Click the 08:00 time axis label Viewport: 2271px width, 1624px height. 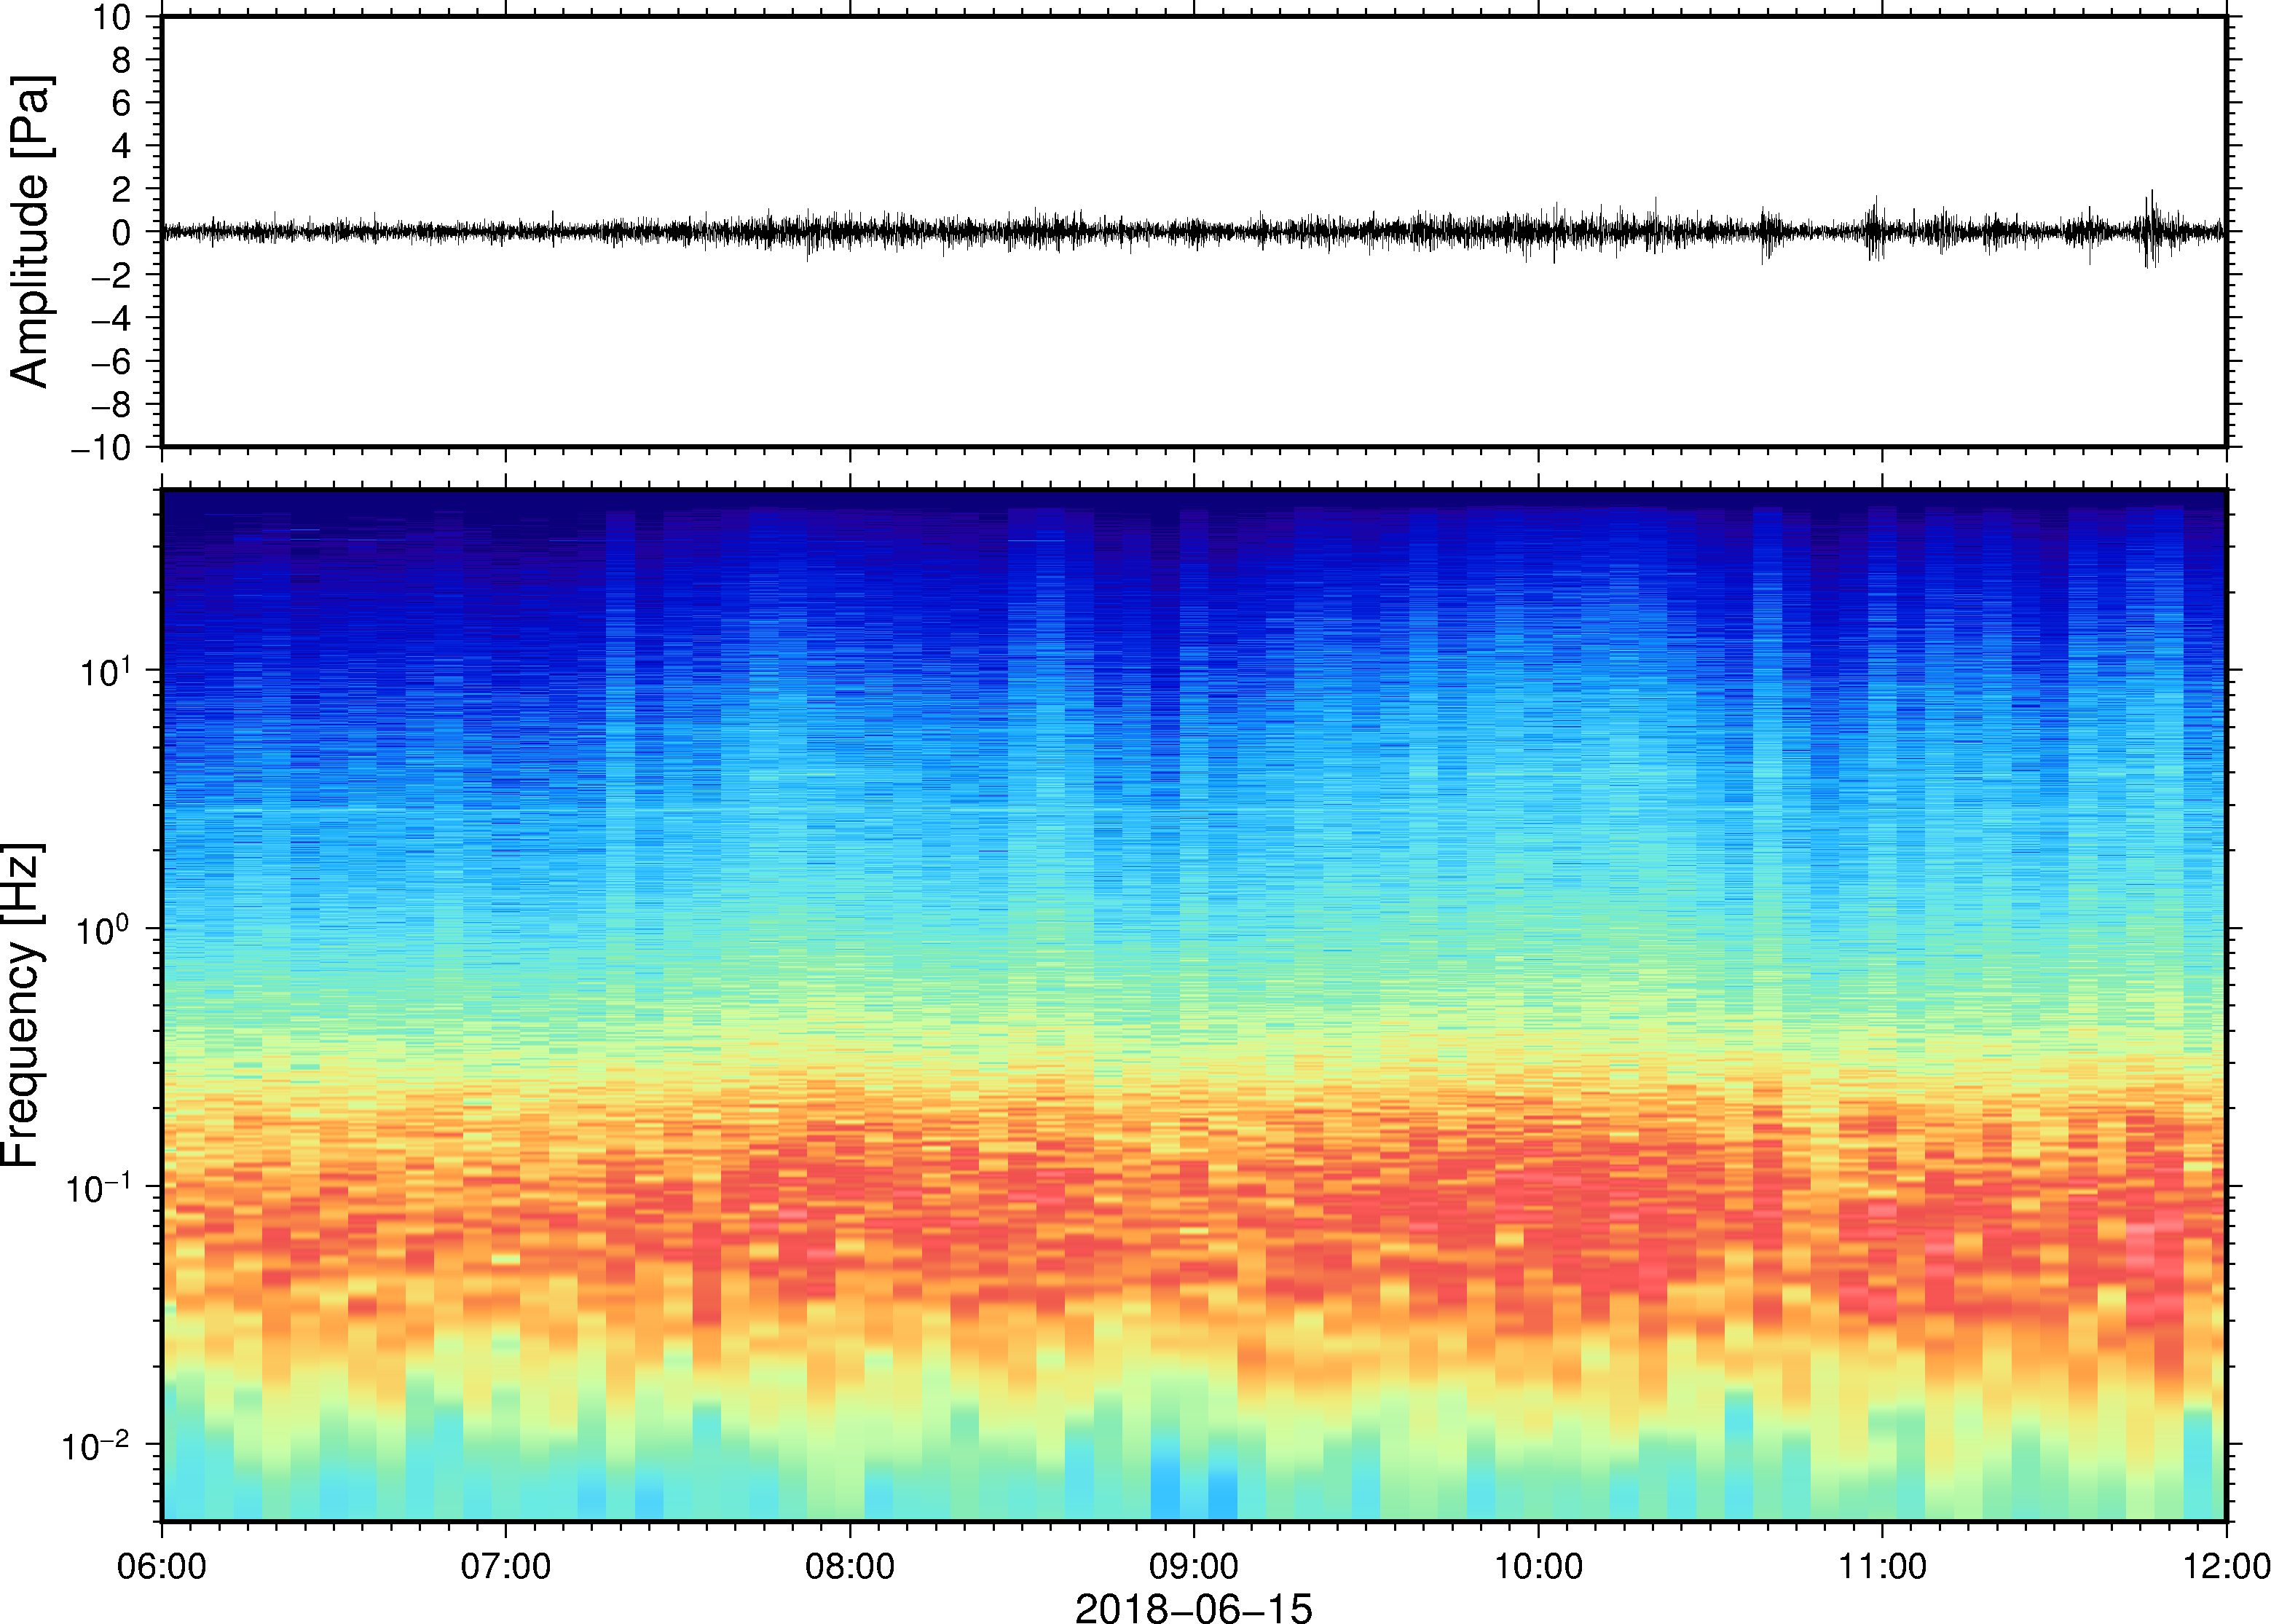[x=850, y=1566]
